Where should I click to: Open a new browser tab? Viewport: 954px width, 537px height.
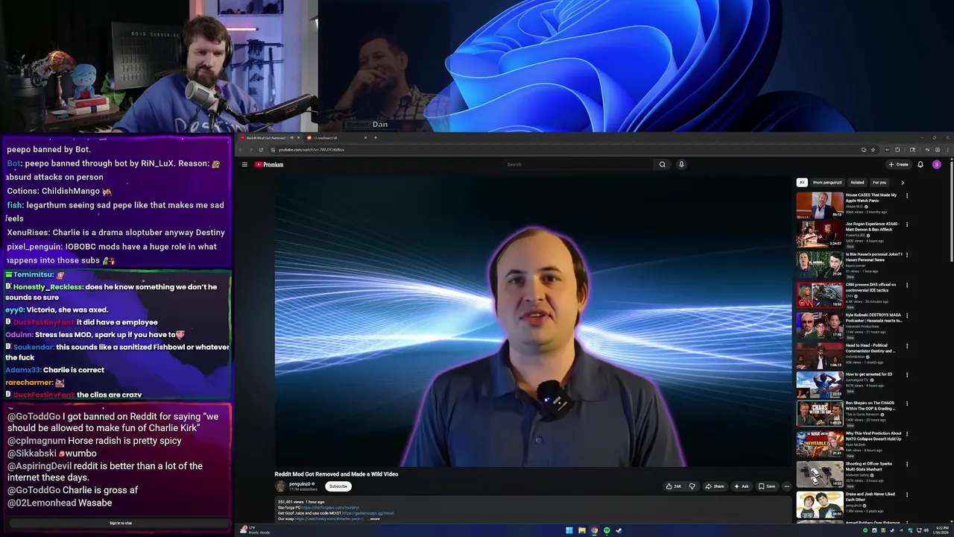[x=376, y=137]
